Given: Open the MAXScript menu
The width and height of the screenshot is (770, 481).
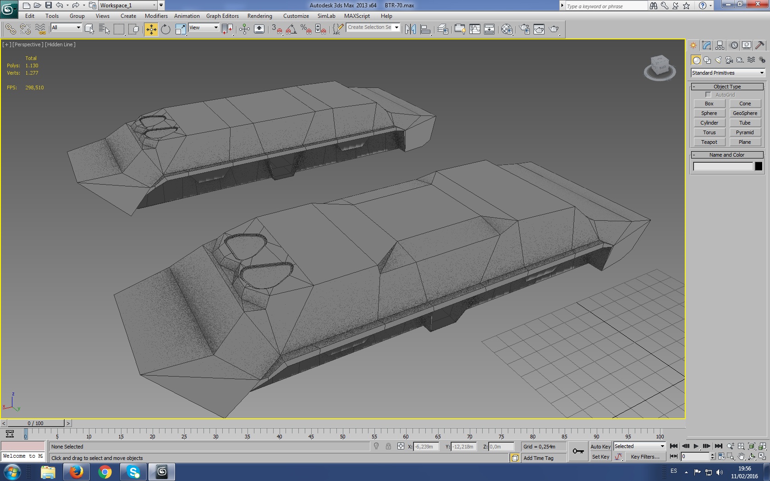Looking at the screenshot, I should (x=357, y=16).
